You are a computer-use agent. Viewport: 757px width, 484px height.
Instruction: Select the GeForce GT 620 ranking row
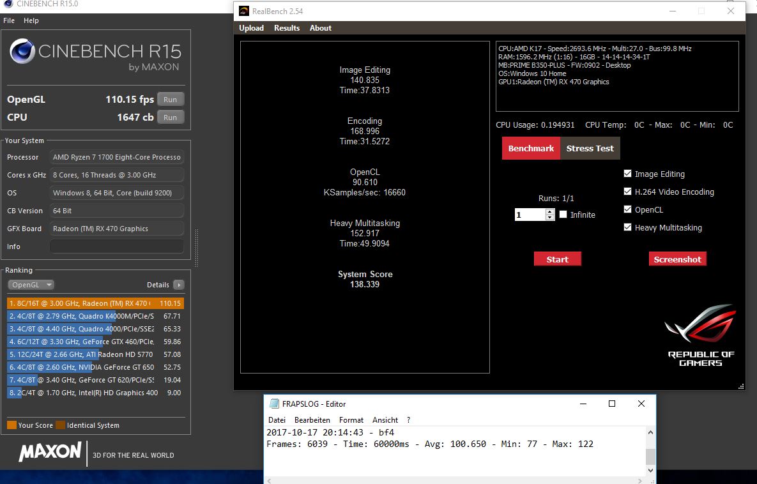pos(96,380)
